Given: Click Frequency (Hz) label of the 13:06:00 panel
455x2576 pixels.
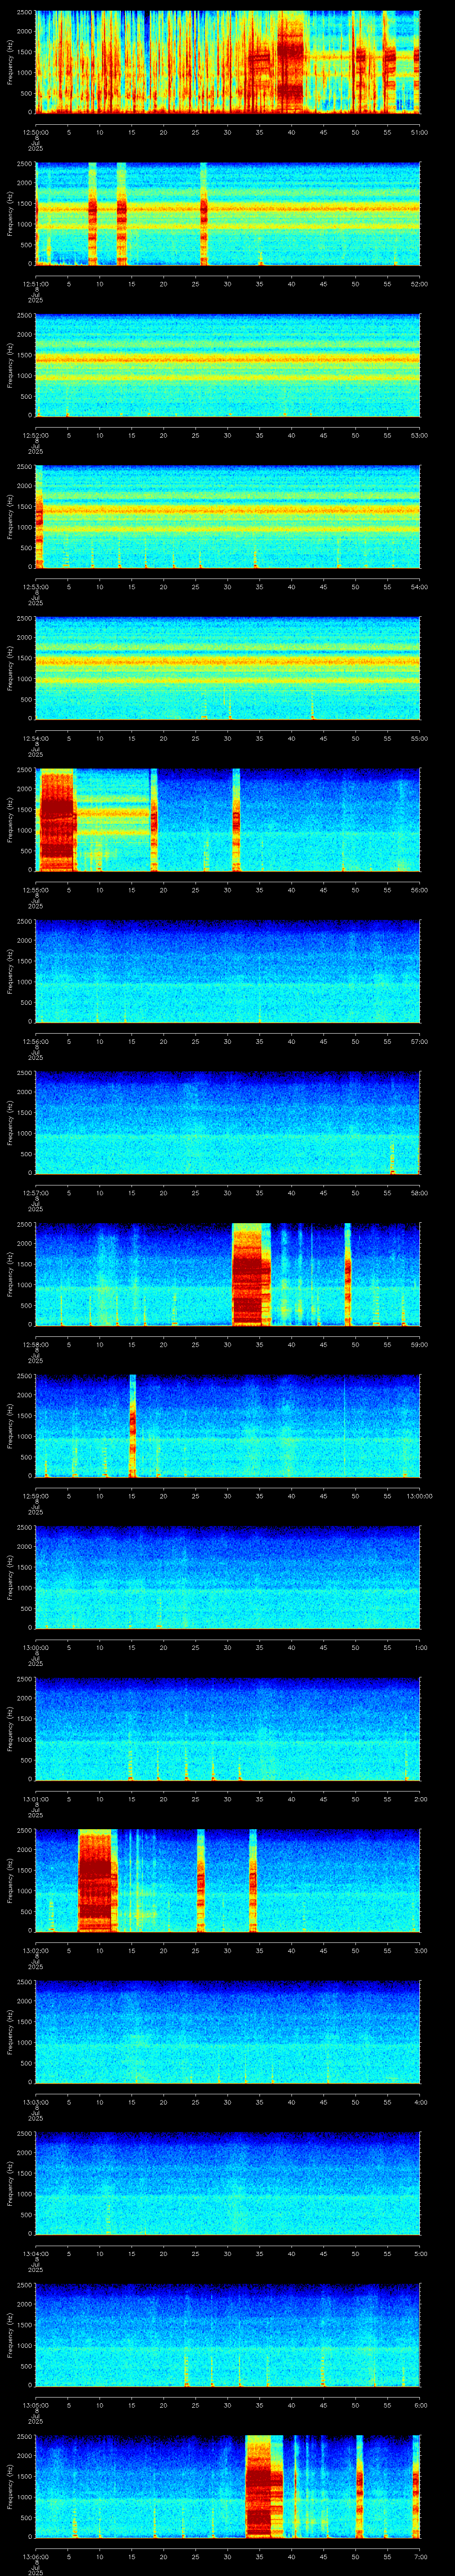Looking at the screenshot, I should pos(10,2486).
